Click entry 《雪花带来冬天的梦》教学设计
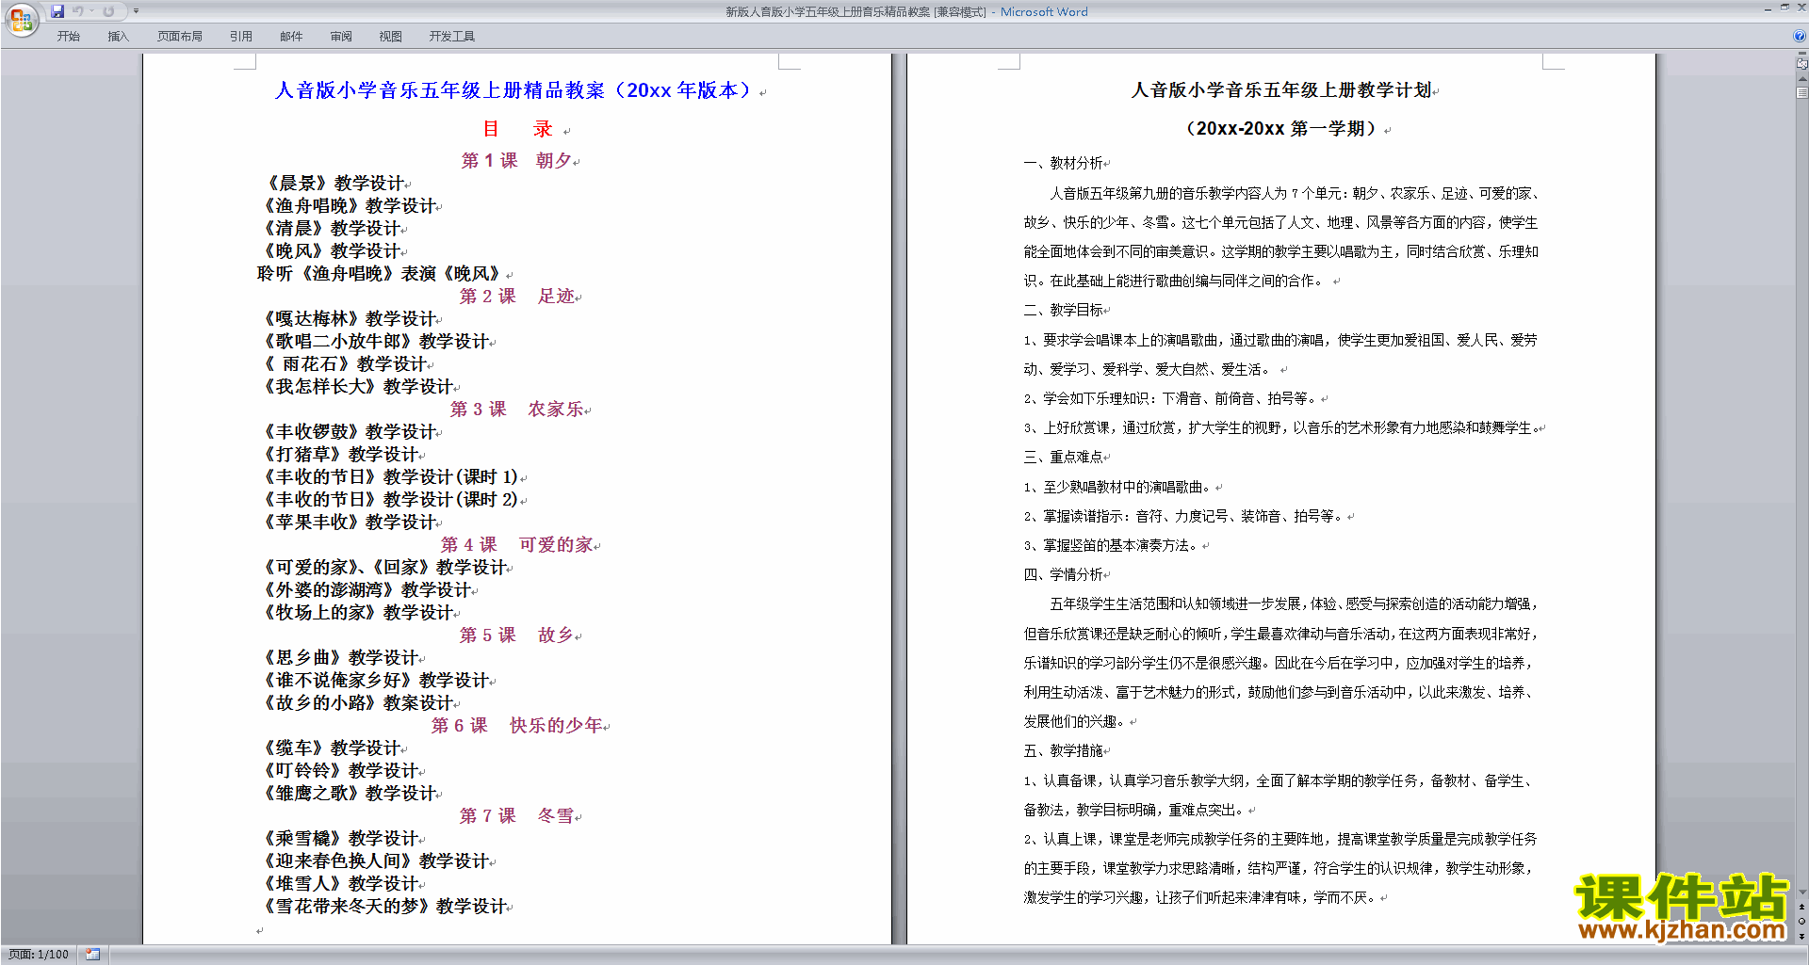 385,907
